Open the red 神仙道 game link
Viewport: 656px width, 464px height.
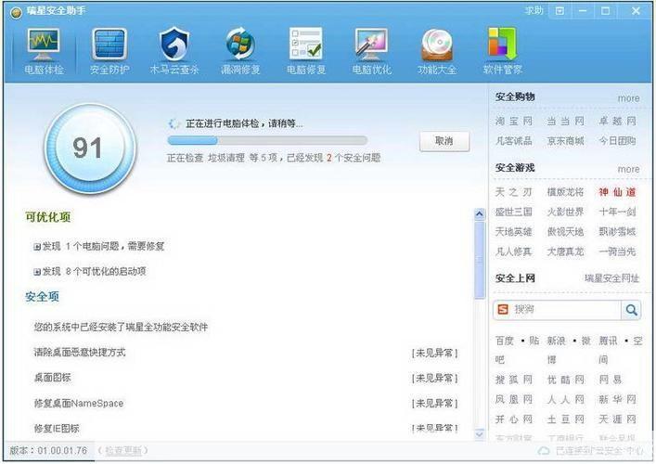coord(618,192)
